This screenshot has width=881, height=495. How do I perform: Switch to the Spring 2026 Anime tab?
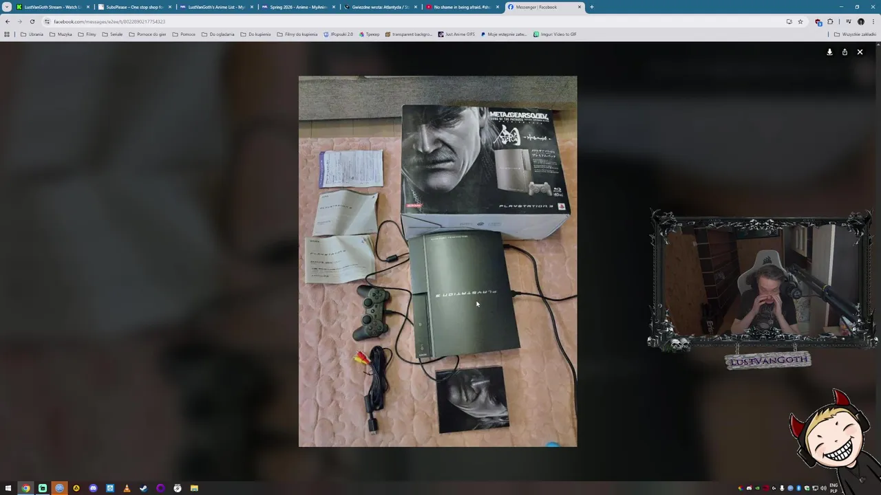[298, 7]
